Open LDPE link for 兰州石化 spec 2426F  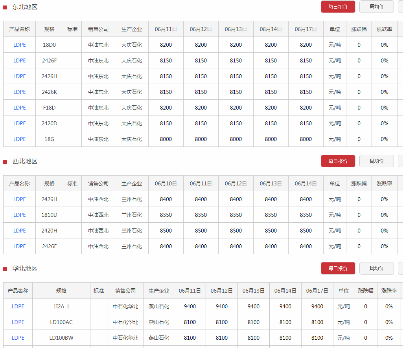point(20,246)
